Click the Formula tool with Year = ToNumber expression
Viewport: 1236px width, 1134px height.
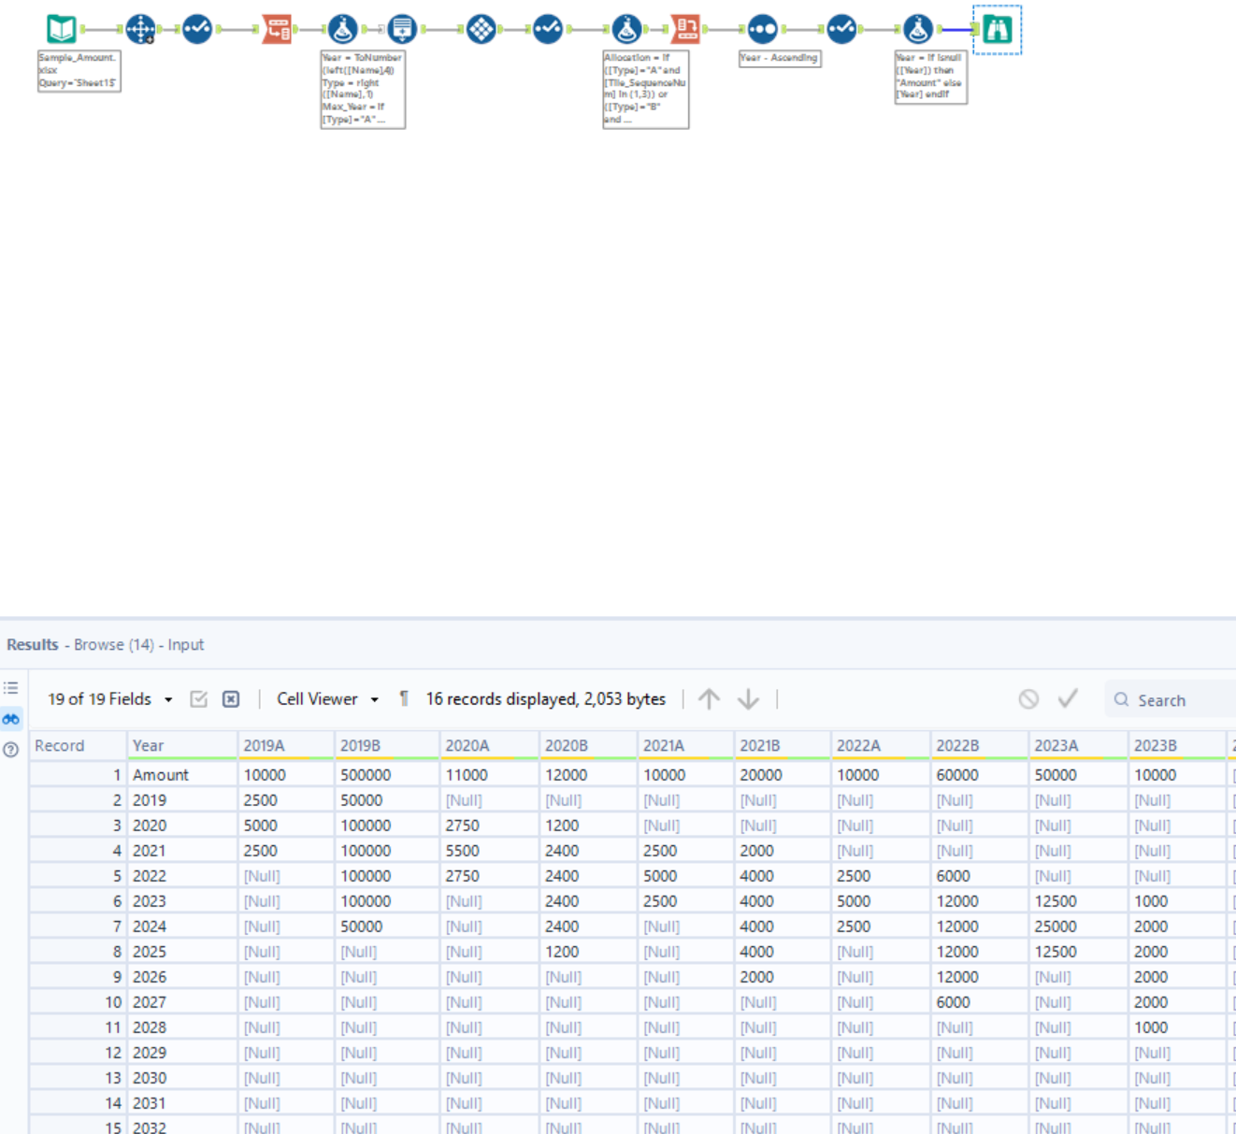pos(344,28)
